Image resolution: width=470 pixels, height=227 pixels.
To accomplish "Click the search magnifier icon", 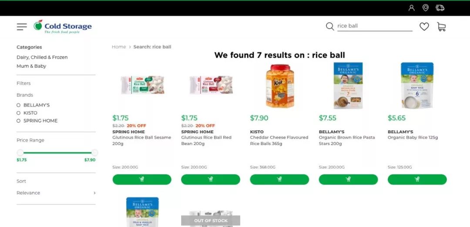I will pos(330,26).
